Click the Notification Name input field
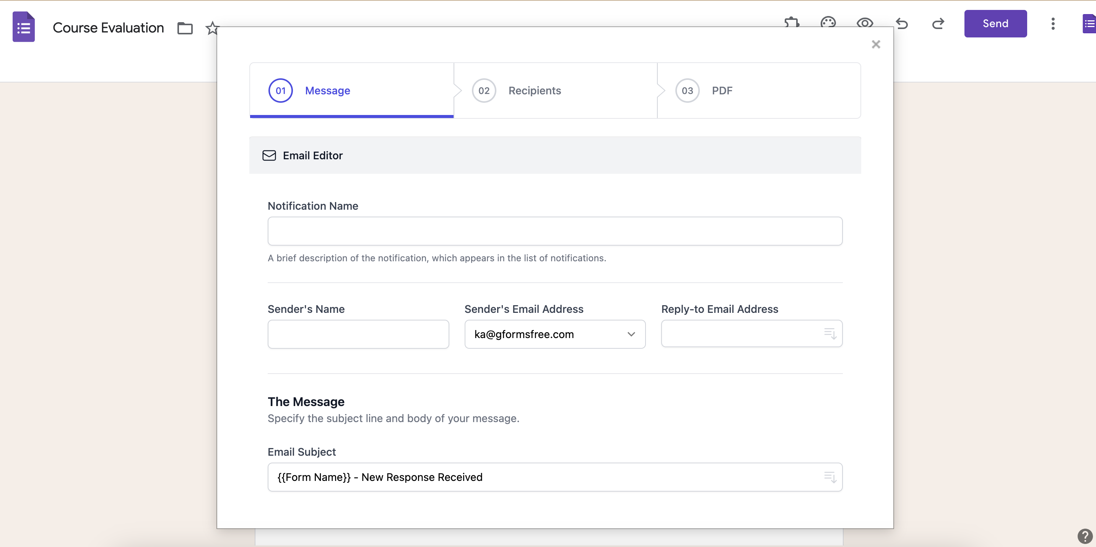 click(555, 231)
